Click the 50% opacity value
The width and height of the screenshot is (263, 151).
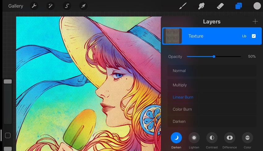[x=252, y=57]
